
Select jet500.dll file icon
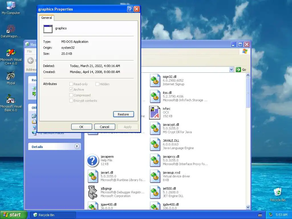(x=155, y=192)
